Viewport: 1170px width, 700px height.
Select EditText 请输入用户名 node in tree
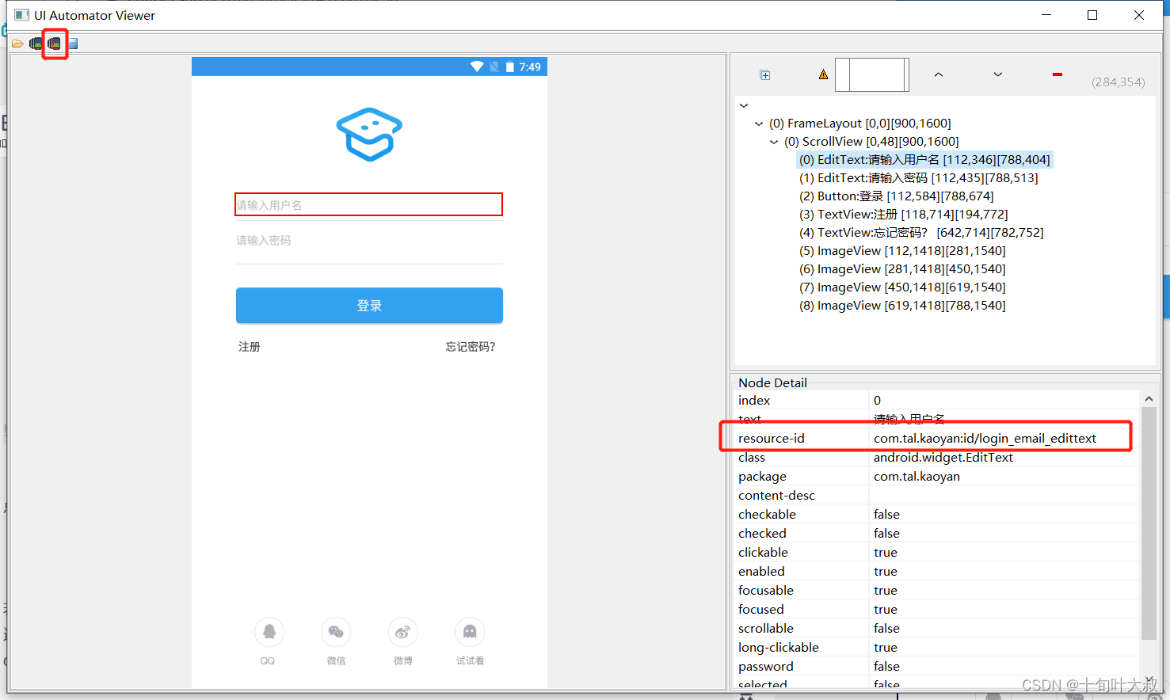point(924,160)
